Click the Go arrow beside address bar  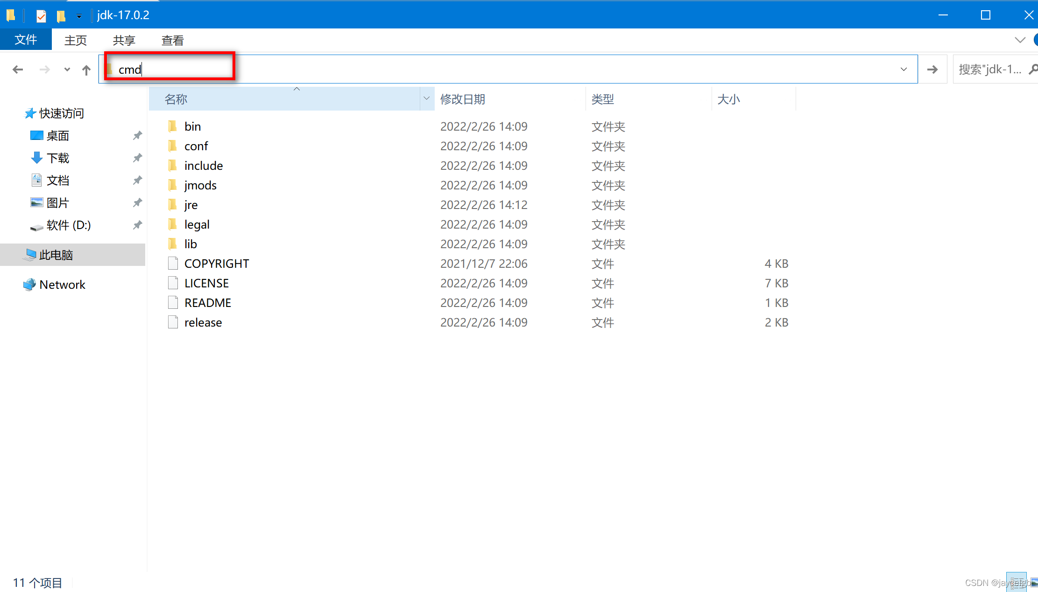932,70
